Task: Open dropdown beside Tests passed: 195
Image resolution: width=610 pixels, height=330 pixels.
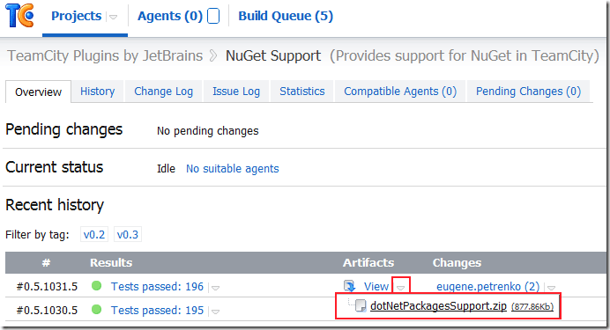Action: pyautogui.click(x=215, y=312)
